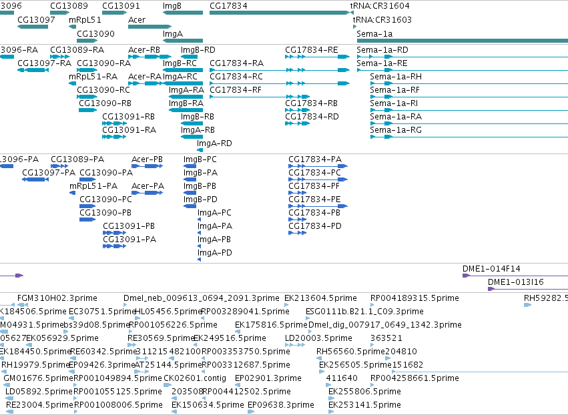Image resolution: width=568 pixels, height=415 pixels.
Task: Select EST RP004189315.5prime
Action: [x=414, y=298]
